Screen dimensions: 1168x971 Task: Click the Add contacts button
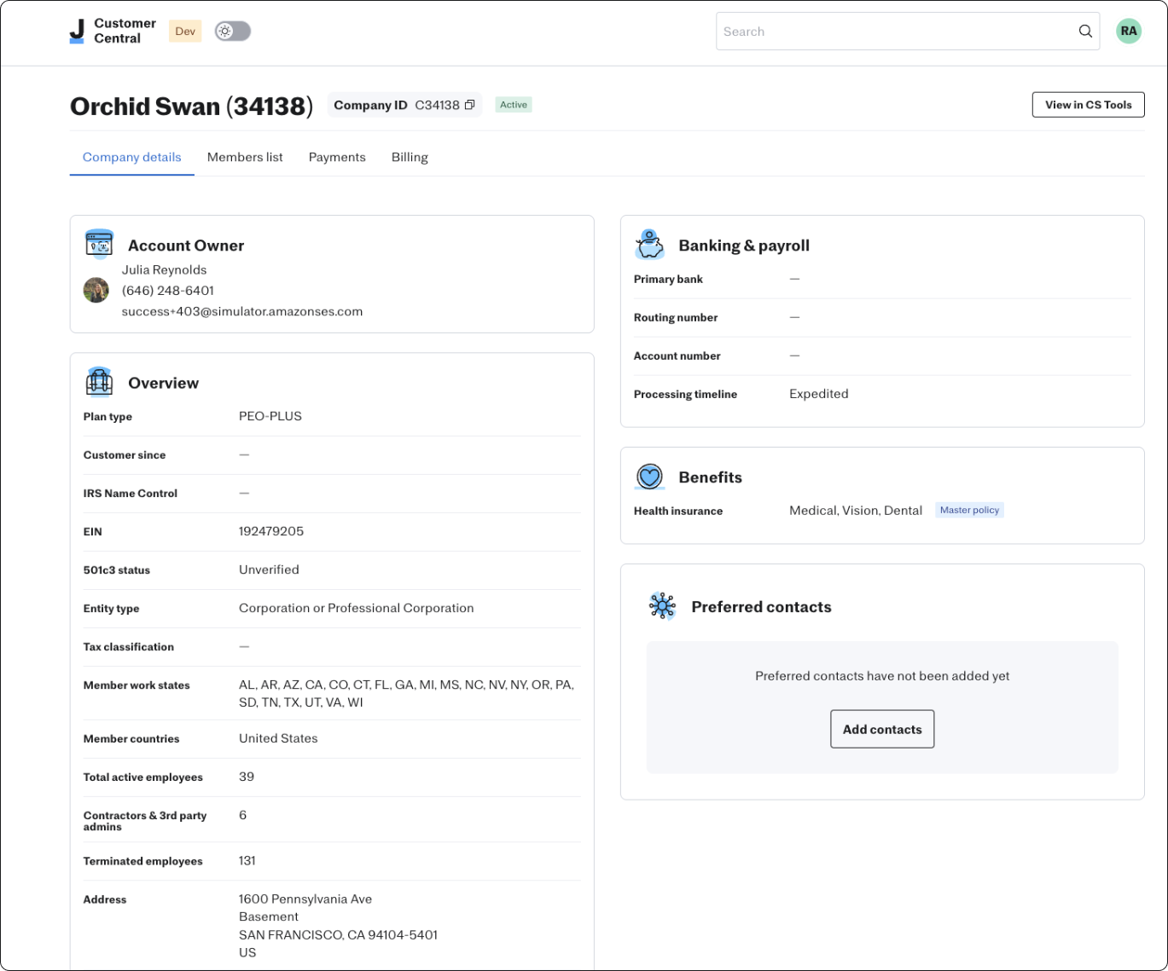coord(882,729)
